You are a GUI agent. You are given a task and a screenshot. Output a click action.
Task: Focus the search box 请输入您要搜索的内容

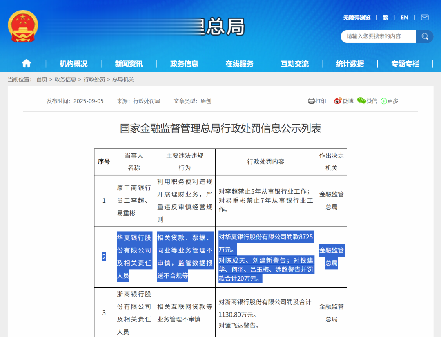[x=378, y=36]
